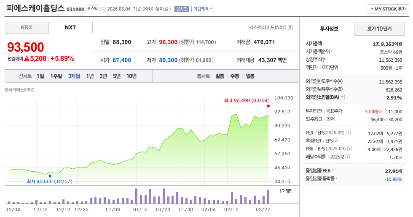Screen dimensions: 413x217
Task: Select 1일 line chart period
Action: [x=40, y=76]
